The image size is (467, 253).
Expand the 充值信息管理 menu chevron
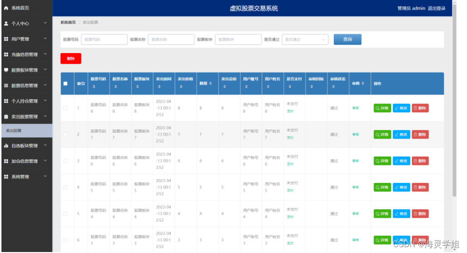45,54
